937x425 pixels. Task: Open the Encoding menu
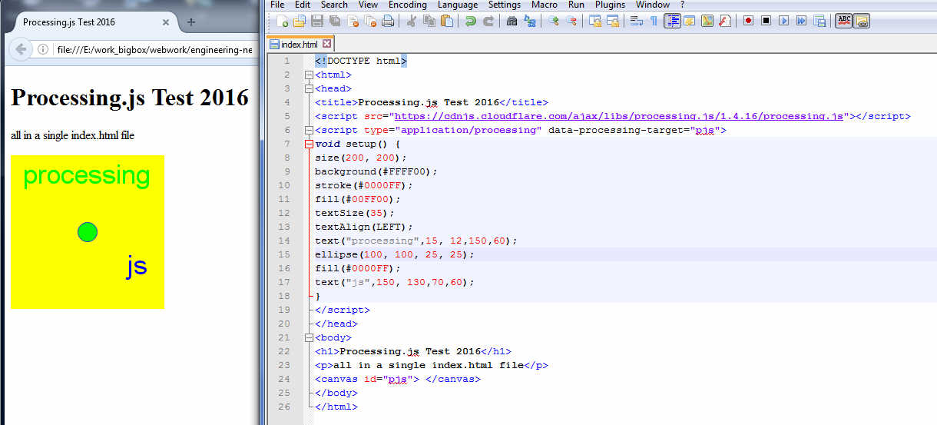[x=407, y=5]
